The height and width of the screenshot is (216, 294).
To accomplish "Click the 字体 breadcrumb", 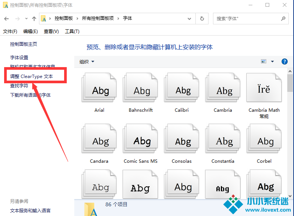I will 127,18.
